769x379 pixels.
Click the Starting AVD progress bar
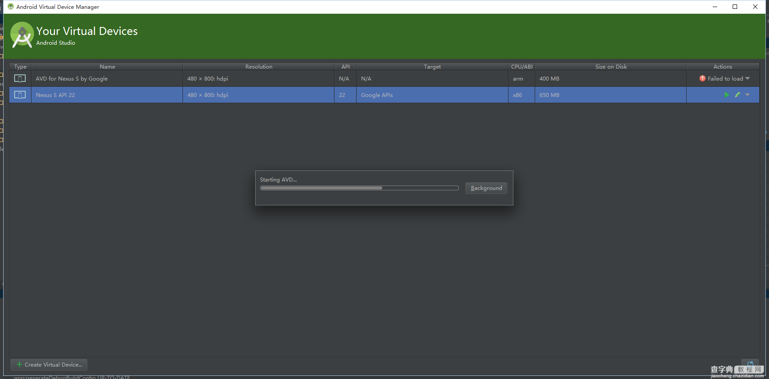pyautogui.click(x=359, y=188)
